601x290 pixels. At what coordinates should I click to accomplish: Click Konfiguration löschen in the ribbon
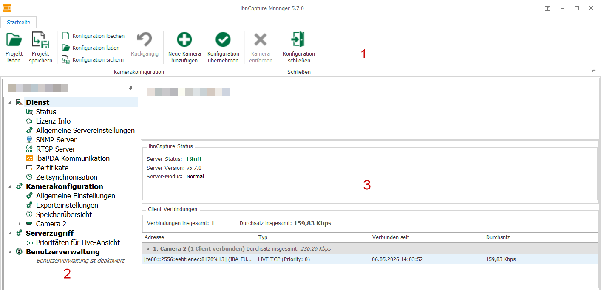pyautogui.click(x=93, y=36)
